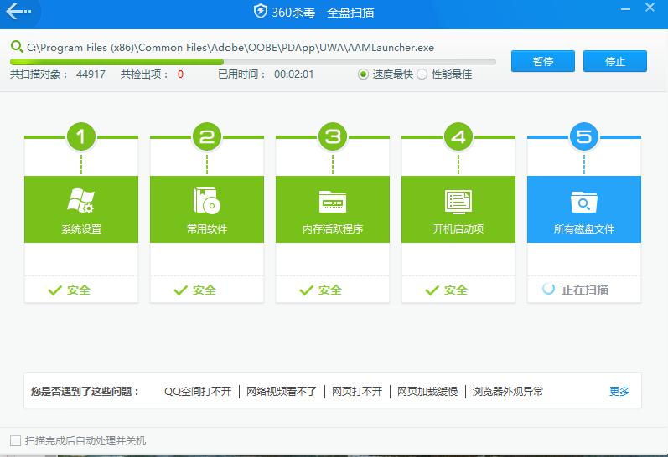Click the 系统设置 card label
The image size is (668, 457).
click(x=81, y=229)
